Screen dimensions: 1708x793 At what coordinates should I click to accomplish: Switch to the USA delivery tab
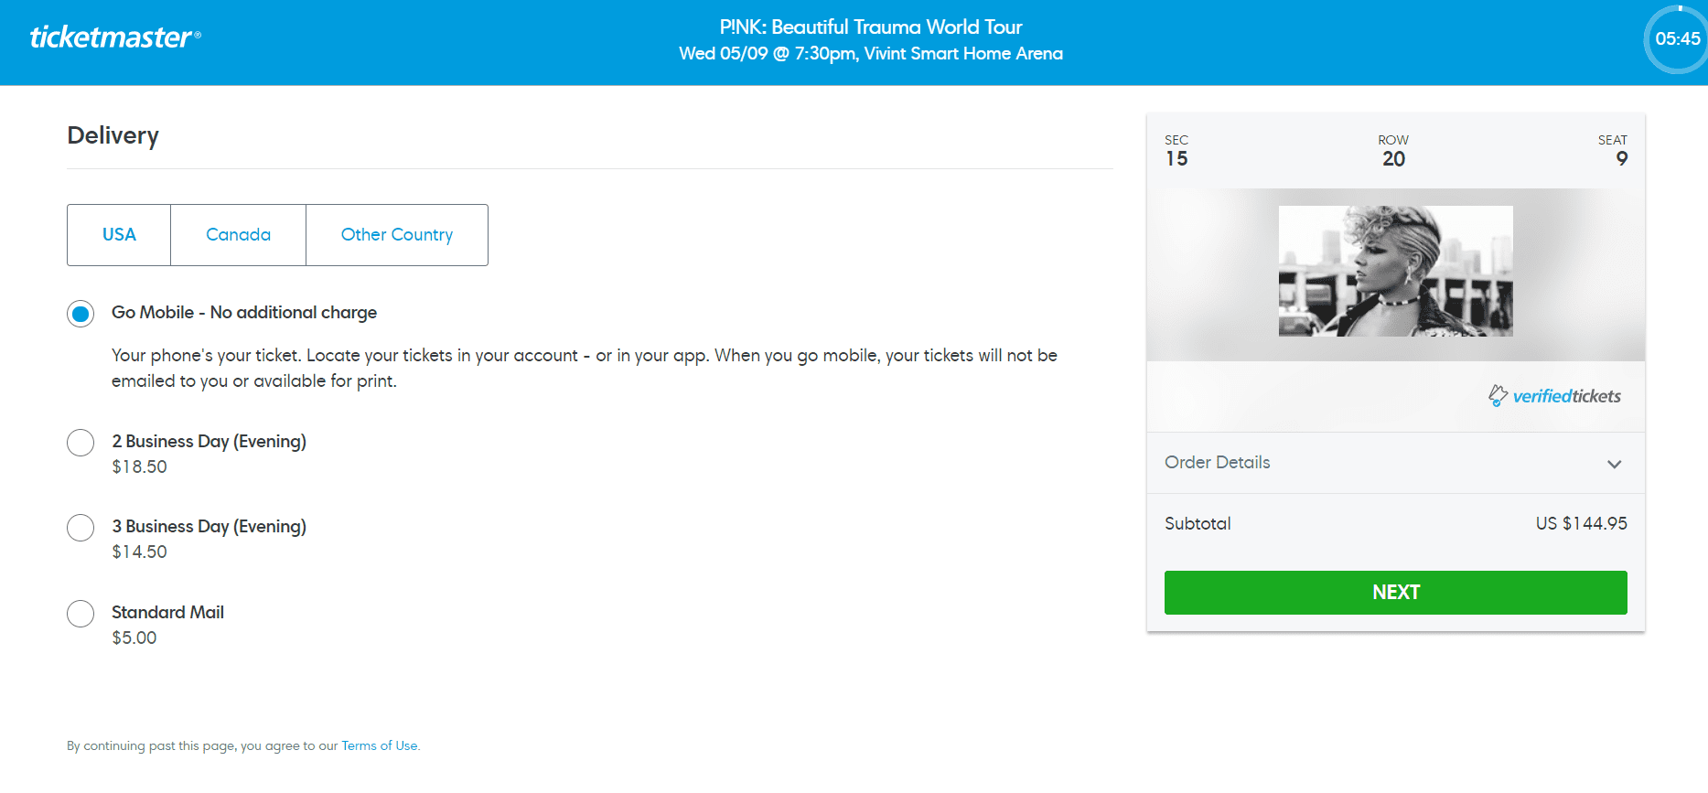click(119, 235)
